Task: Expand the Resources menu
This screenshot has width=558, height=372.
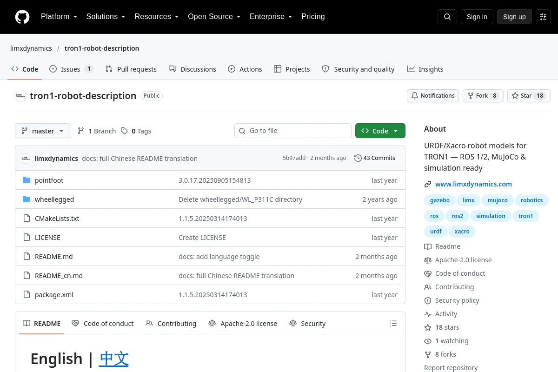Action: click(x=157, y=17)
